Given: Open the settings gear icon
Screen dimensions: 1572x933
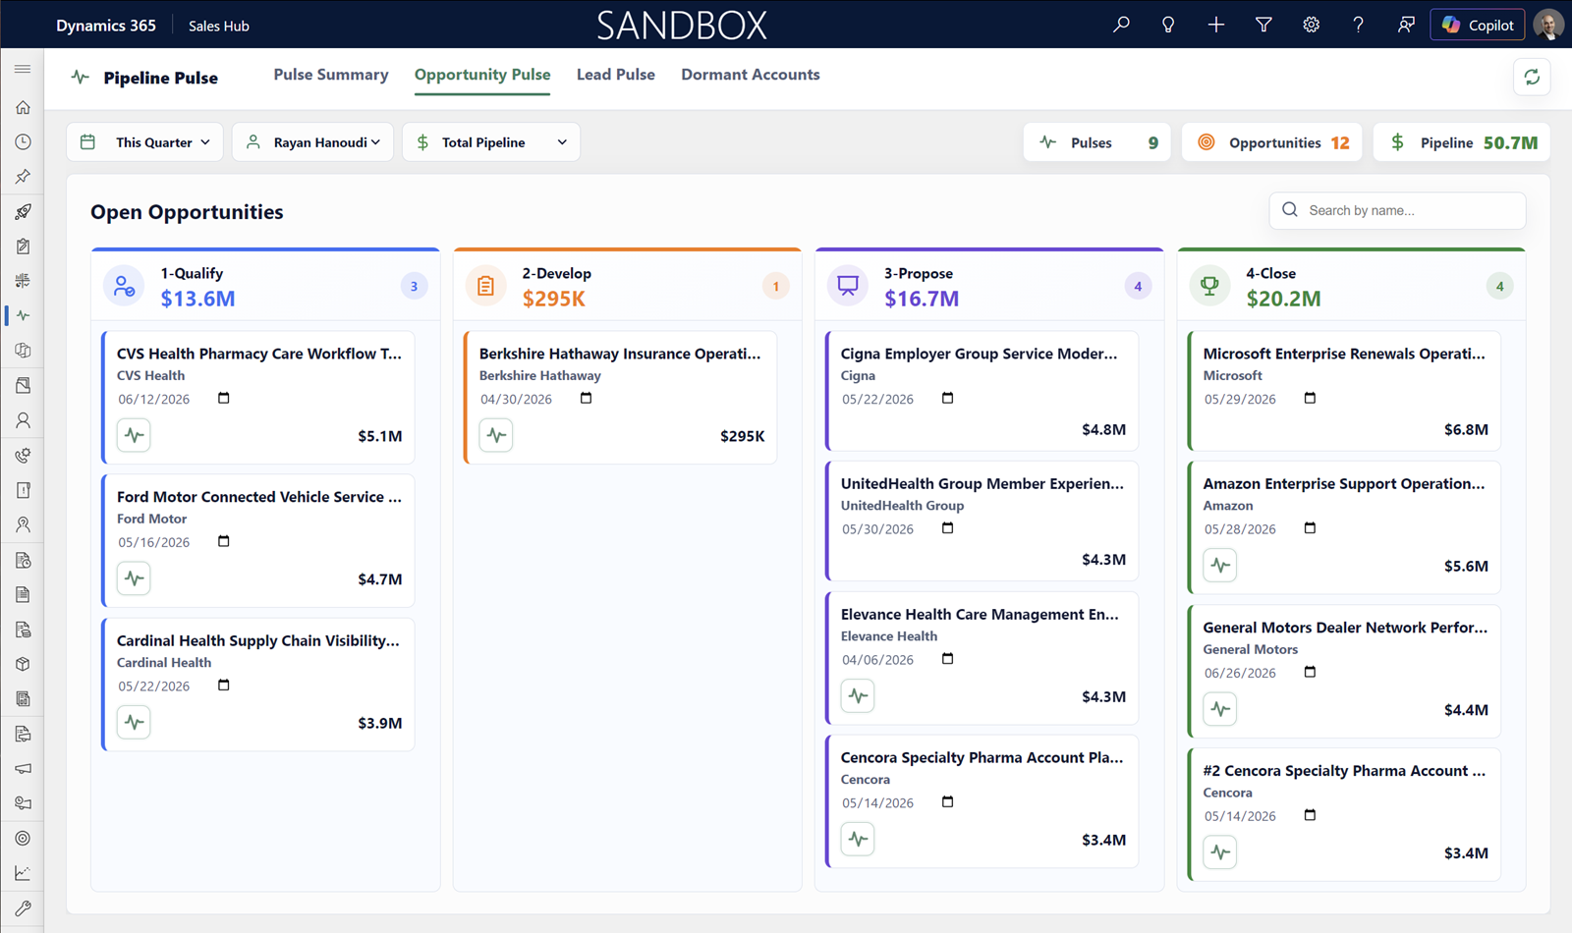Looking at the screenshot, I should click(x=1311, y=25).
